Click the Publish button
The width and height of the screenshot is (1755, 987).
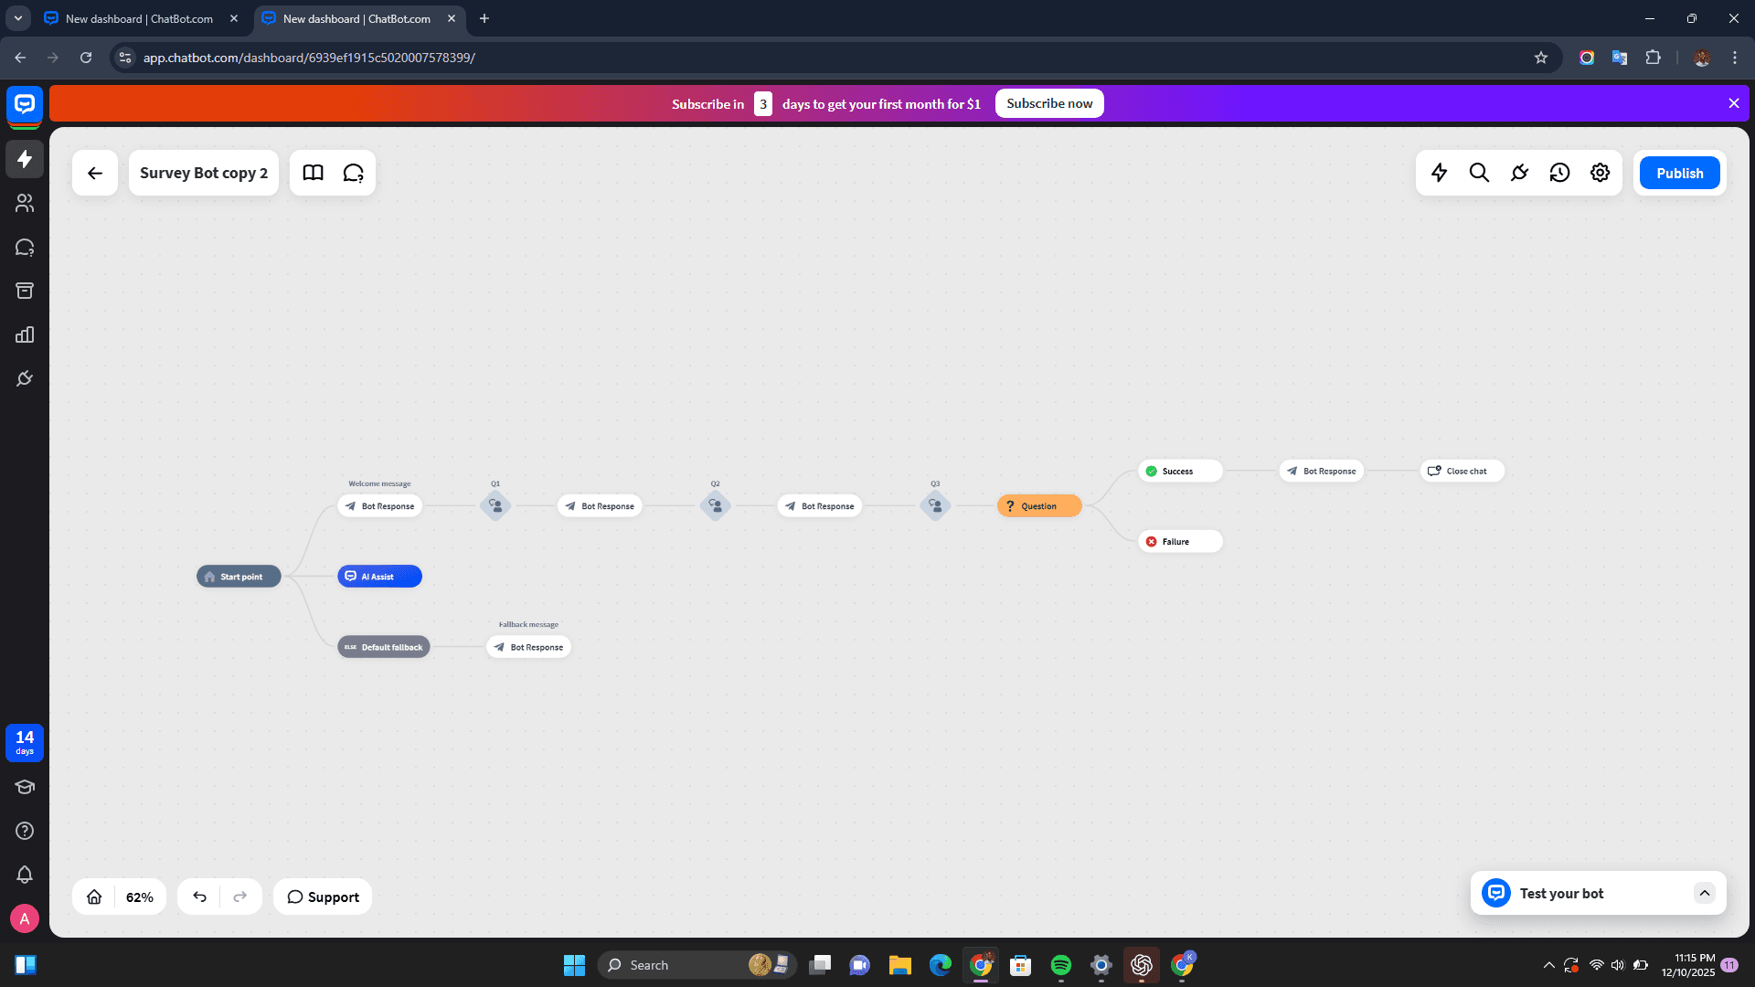[x=1679, y=173]
